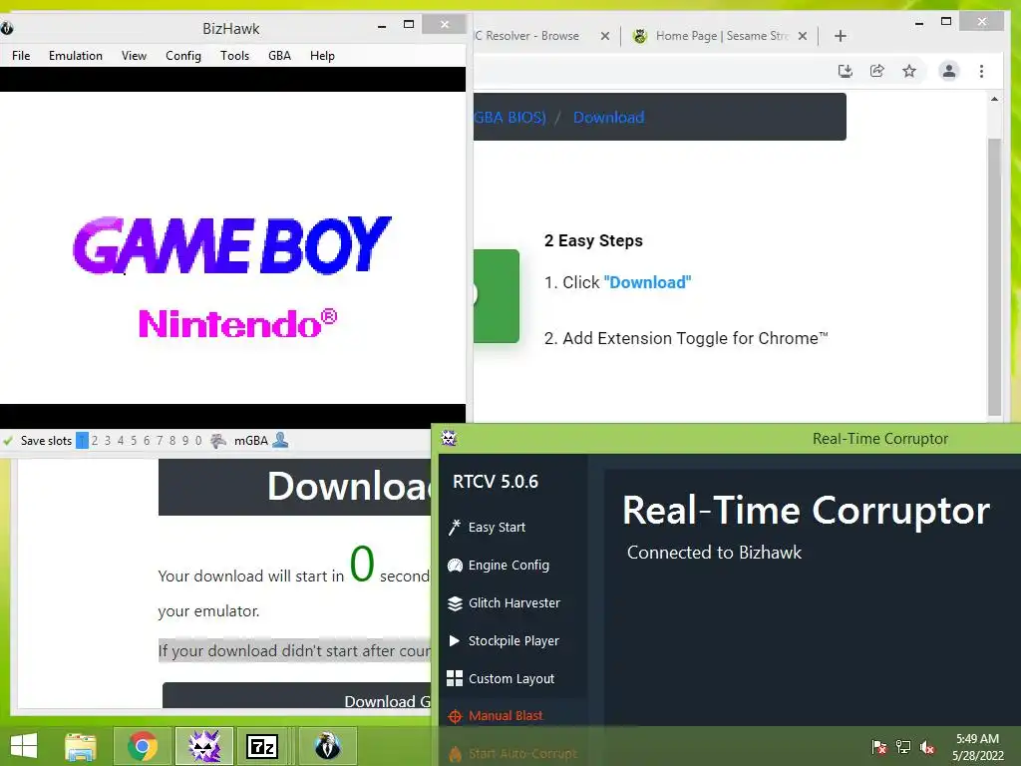Select save slot 8 in BizHawk
1021x766 pixels.
point(172,440)
